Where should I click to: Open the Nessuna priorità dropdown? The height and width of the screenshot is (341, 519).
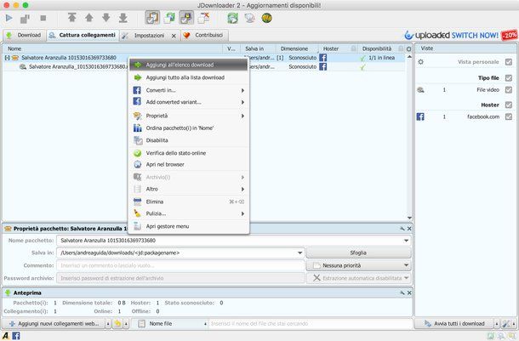359,265
